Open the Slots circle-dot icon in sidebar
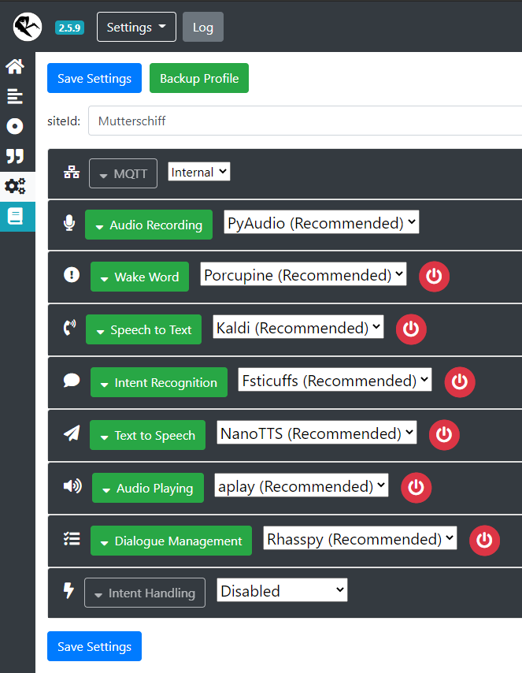The width and height of the screenshot is (522, 673). 15,126
